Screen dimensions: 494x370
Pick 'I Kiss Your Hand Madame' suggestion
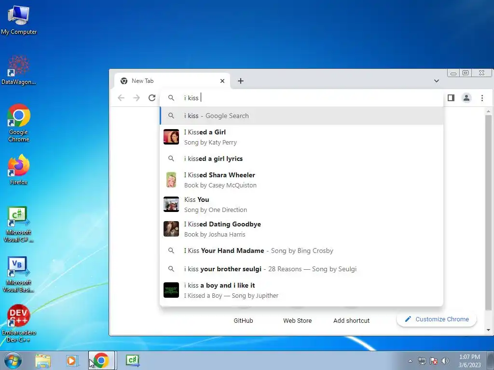pos(302,251)
